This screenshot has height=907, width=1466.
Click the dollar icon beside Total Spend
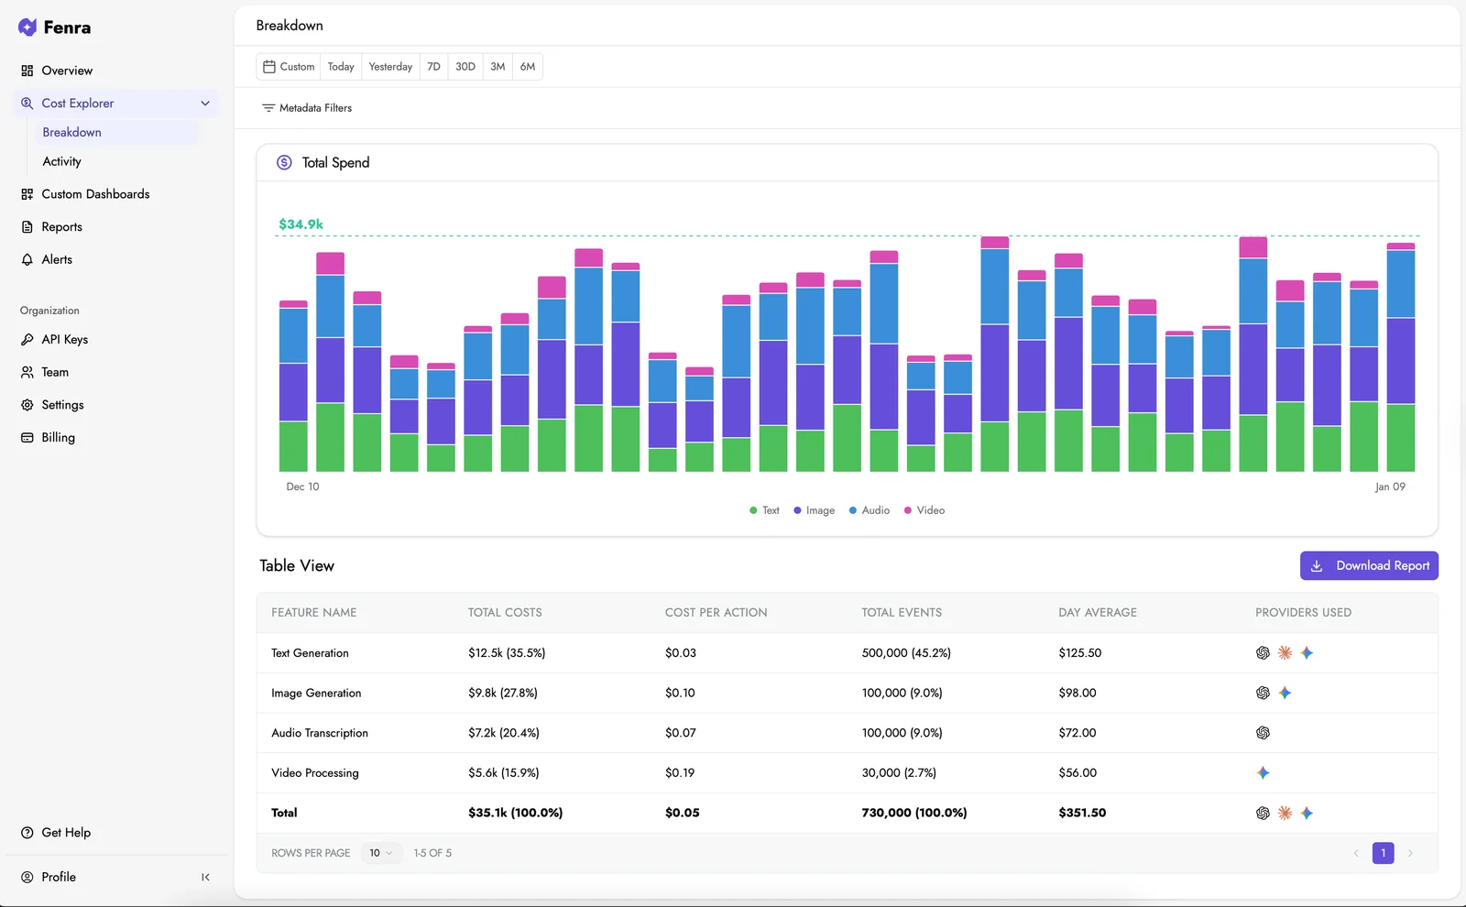click(283, 162)
